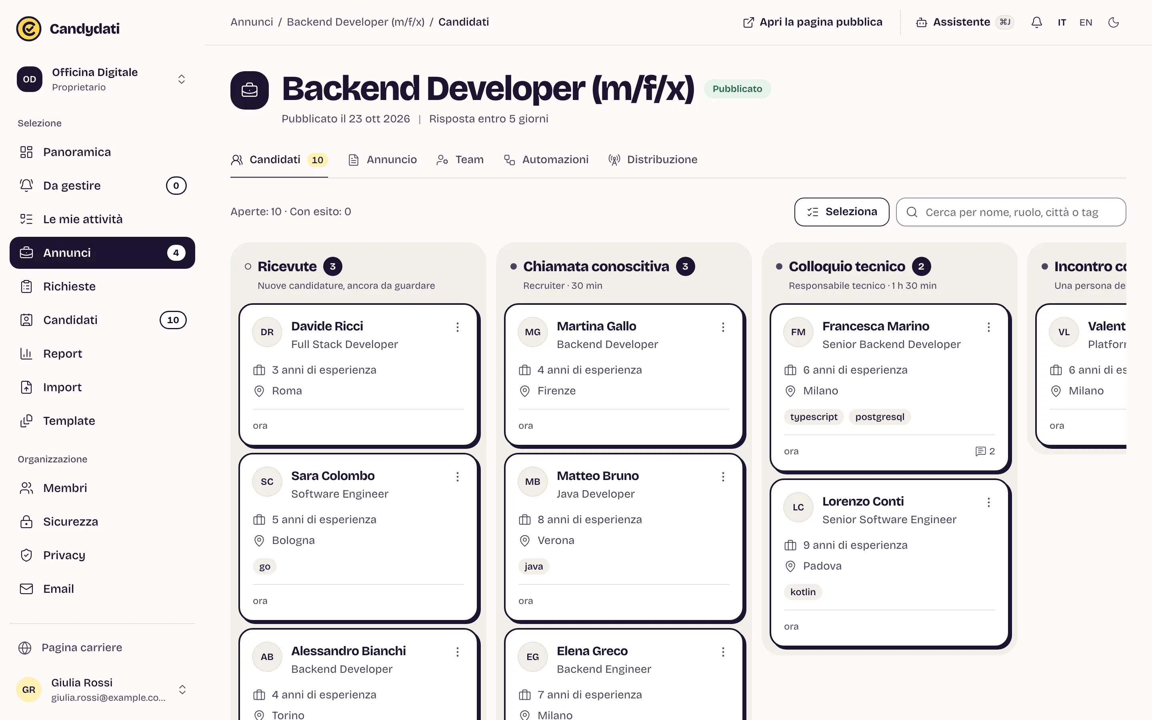The image size is (1152, 720).
Task: Click the Assistente robot icon
Action: point(921,22)
